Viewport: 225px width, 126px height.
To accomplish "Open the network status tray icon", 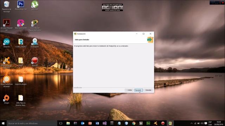I will click(x=195, y=123).
